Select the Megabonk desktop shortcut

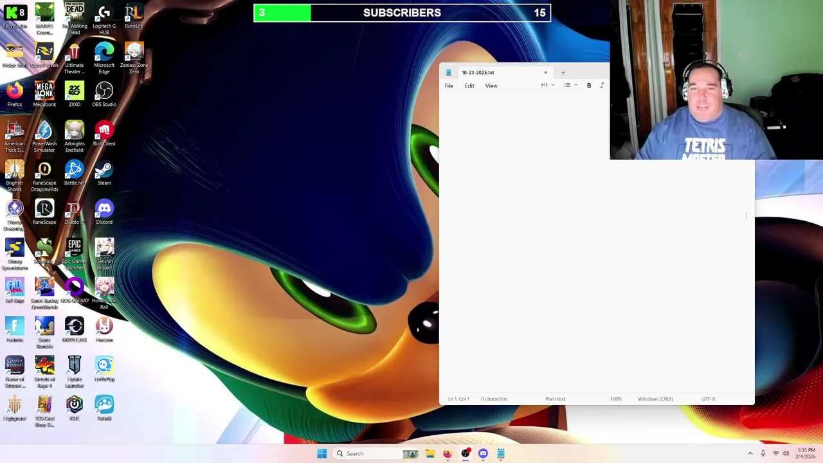44,95
